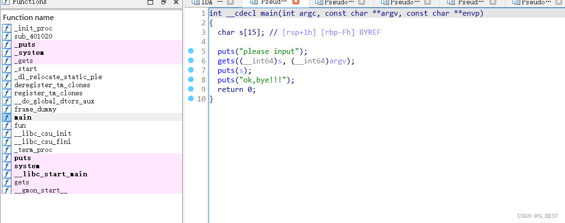Select _puts in the function list
The image size is (565, 223).
25,45
